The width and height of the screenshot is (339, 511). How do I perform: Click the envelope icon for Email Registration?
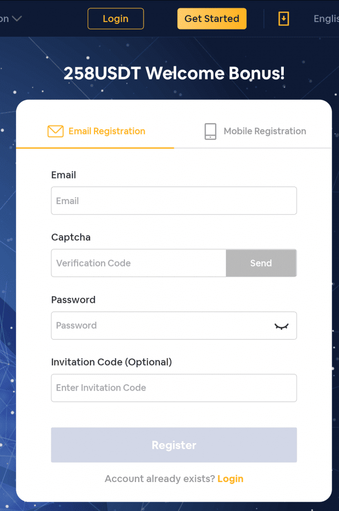pyautogui.click(x=55, y=131)
